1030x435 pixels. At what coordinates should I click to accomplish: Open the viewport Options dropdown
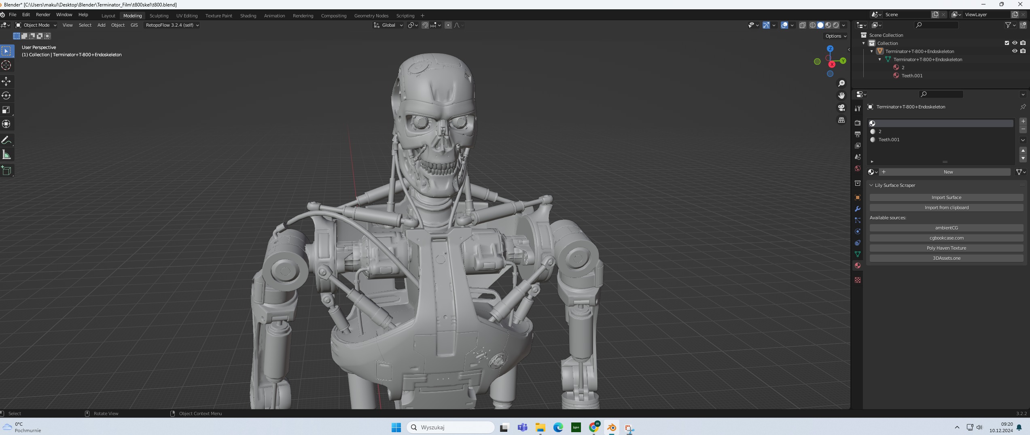click(x=835, y=36)
